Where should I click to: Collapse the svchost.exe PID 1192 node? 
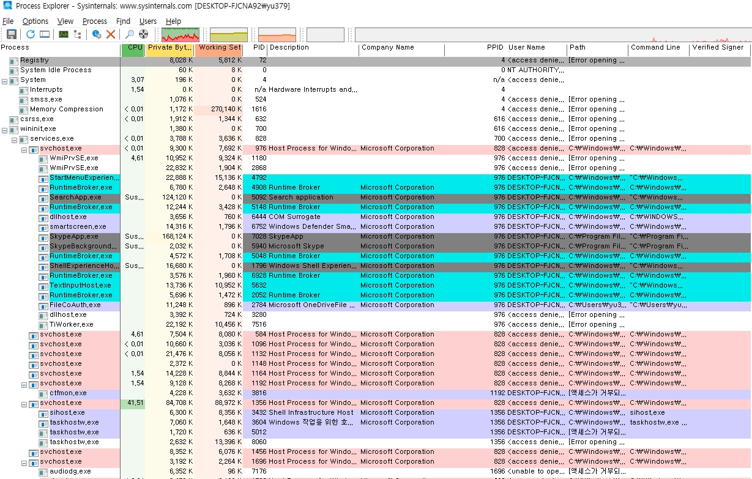[24, 384]
